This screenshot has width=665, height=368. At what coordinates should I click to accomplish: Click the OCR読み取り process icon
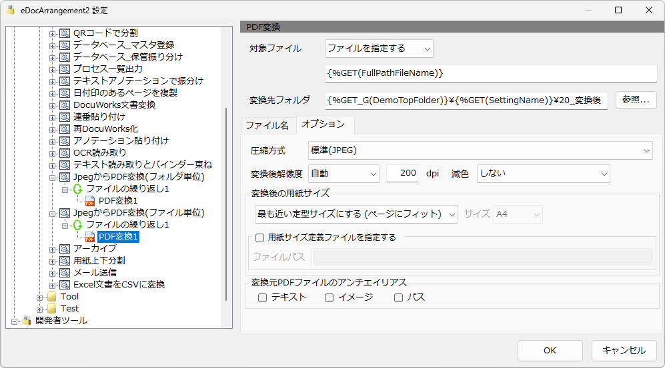(65, 153)
